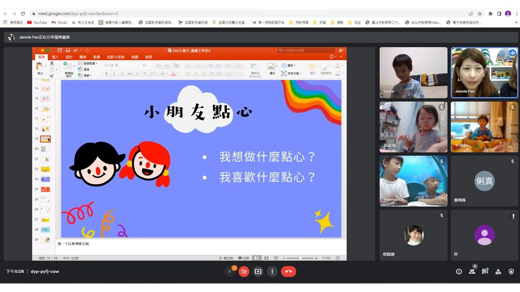Reload the page with the refresh icon
This screenshot has width=520, height=292.
coord(23,13)
